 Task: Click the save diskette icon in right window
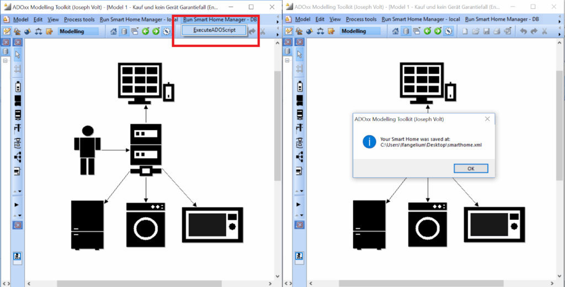point(487,31)
